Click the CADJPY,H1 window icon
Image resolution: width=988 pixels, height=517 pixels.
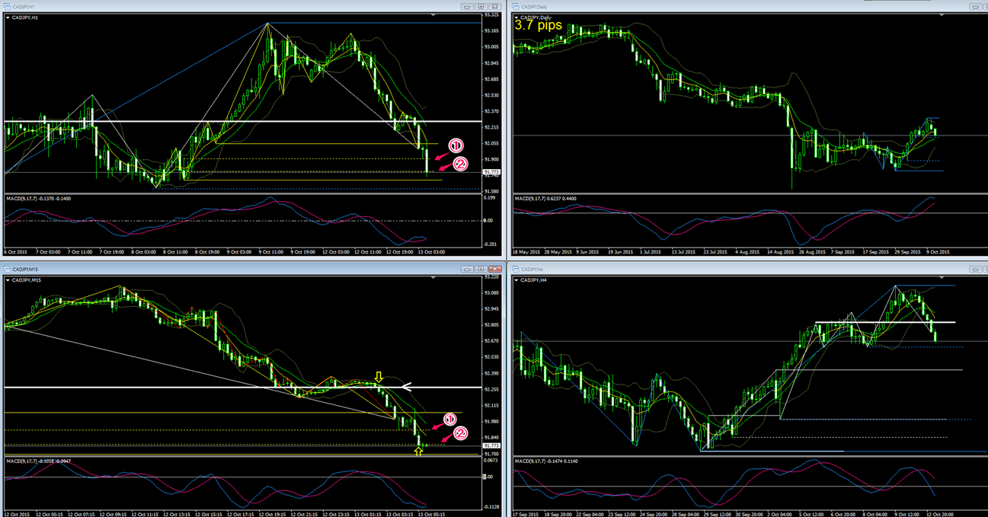(6, 7)
